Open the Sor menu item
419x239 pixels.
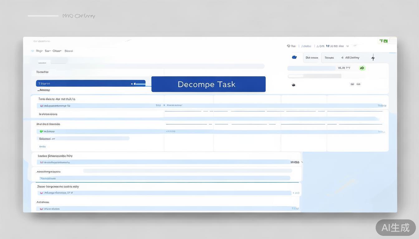pos(47,51)
